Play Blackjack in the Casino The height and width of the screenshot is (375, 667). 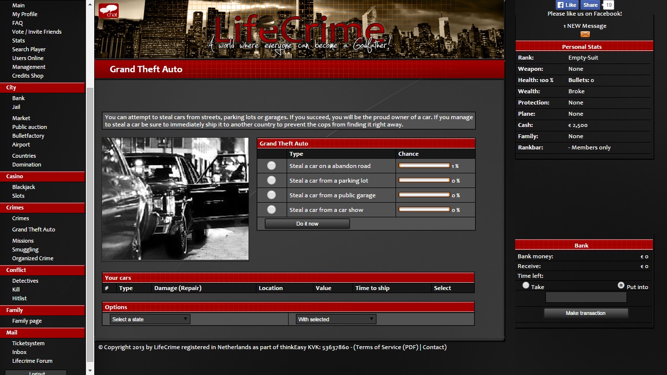(x=24, y=187)
